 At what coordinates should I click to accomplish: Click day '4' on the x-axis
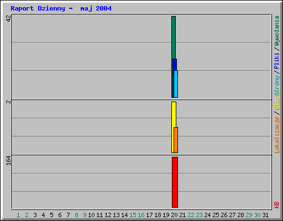point(43,215)
